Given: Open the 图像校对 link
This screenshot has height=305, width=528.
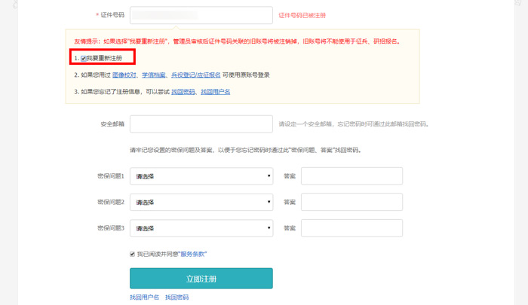Looking at the screenshot, I should (x=124, y=75).
